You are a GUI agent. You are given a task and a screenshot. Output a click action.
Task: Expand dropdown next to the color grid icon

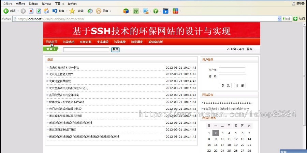coord(180,11)
